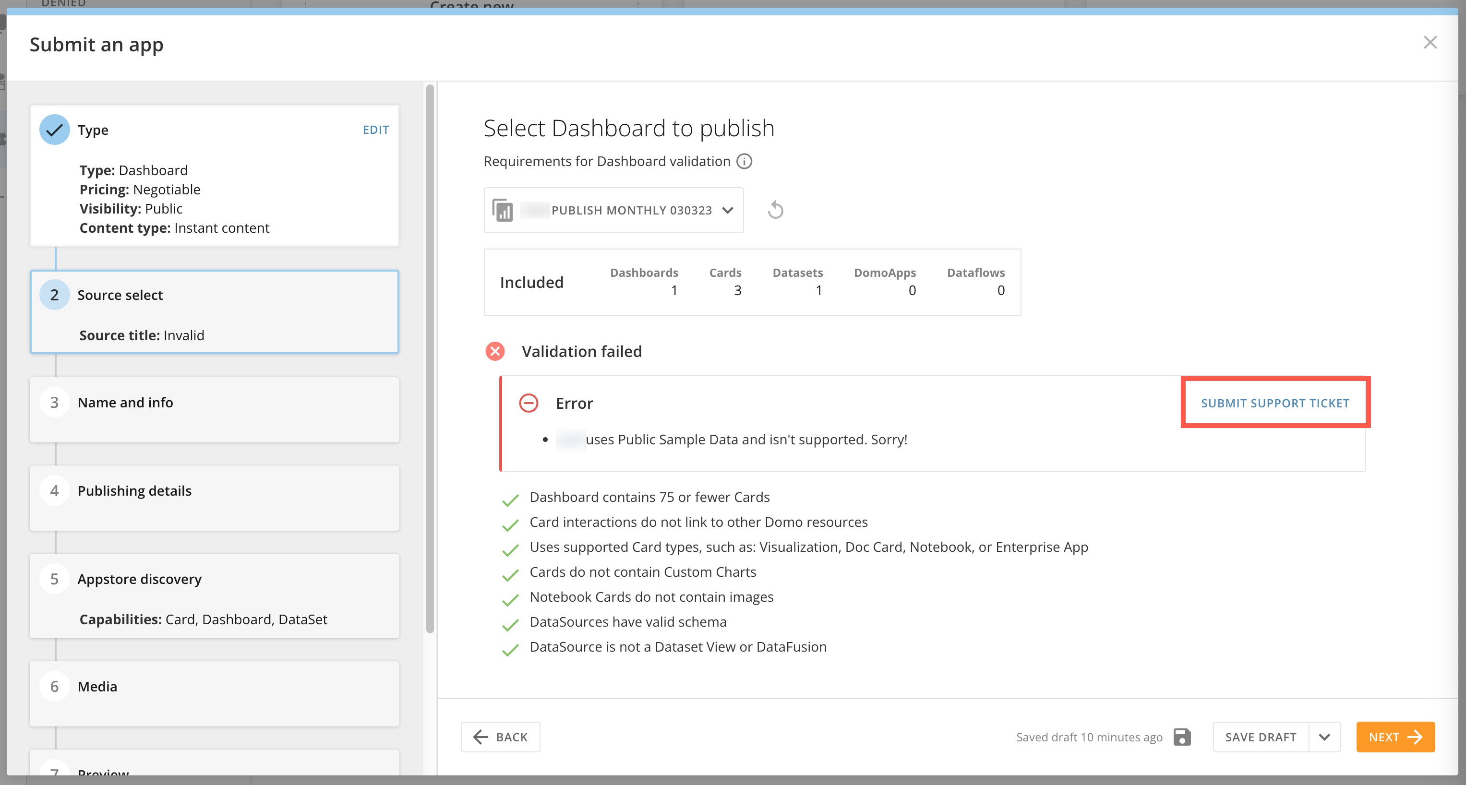Click the dashboard icon in the selector
The height and width of the screenshot is (785, 1466).
coord(503,211)
